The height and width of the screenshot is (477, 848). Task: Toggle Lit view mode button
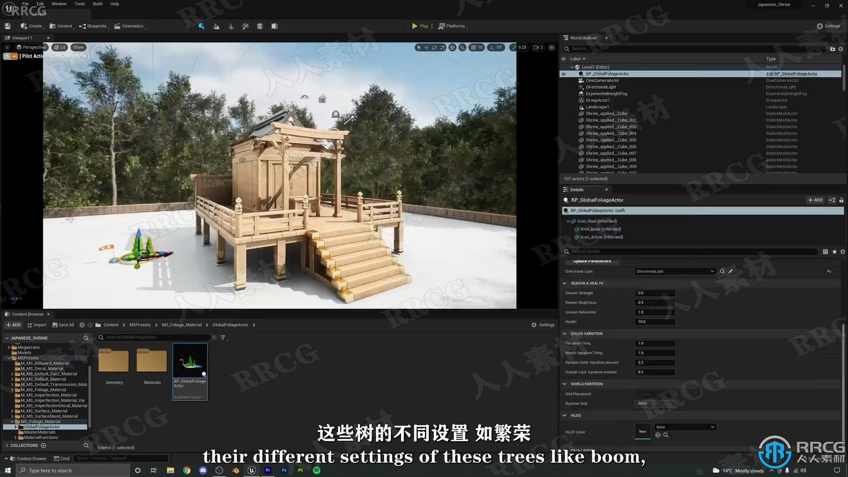point(60,47)
